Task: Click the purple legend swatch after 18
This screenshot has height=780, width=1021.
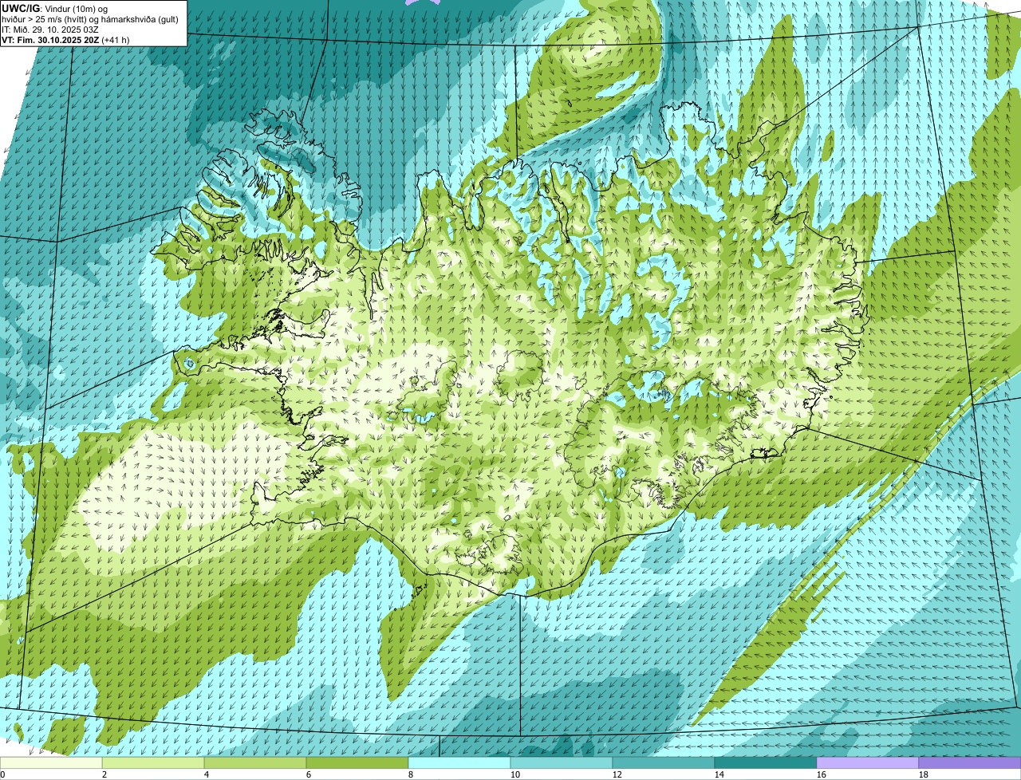Action: [x=970, y=763]
